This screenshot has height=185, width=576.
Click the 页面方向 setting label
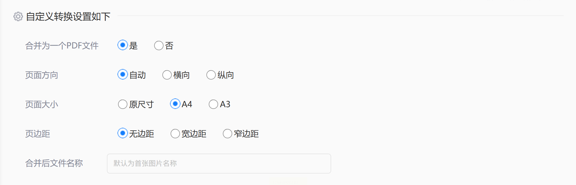[42, 75]
